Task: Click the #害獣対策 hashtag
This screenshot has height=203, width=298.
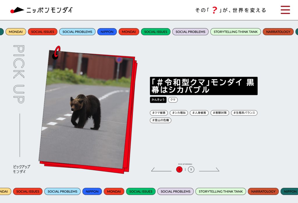Action: (x=220, y=113)
